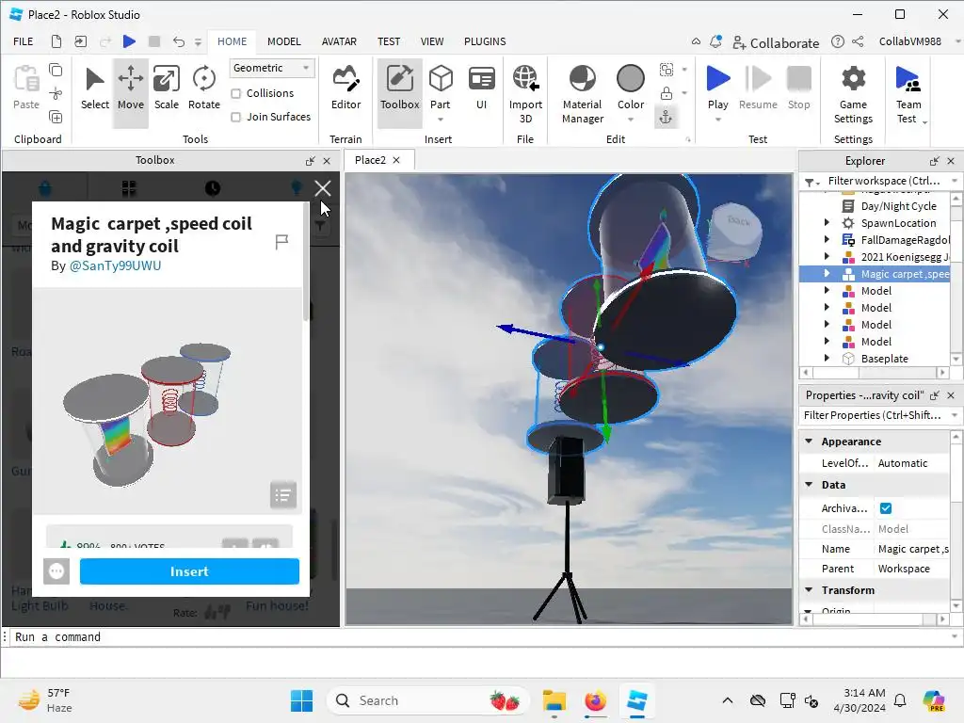964x723 pixels.
Task: Click the Copy icon in Clipboard
Action: pyautogui.click(x=56, y=70)
